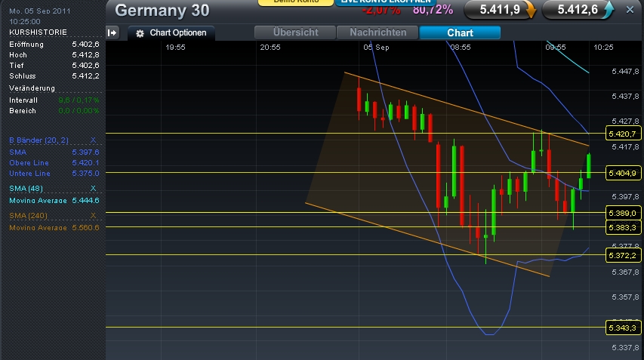Remove the SMA (240) indicator
644x360 pixels.
[93, 216]
